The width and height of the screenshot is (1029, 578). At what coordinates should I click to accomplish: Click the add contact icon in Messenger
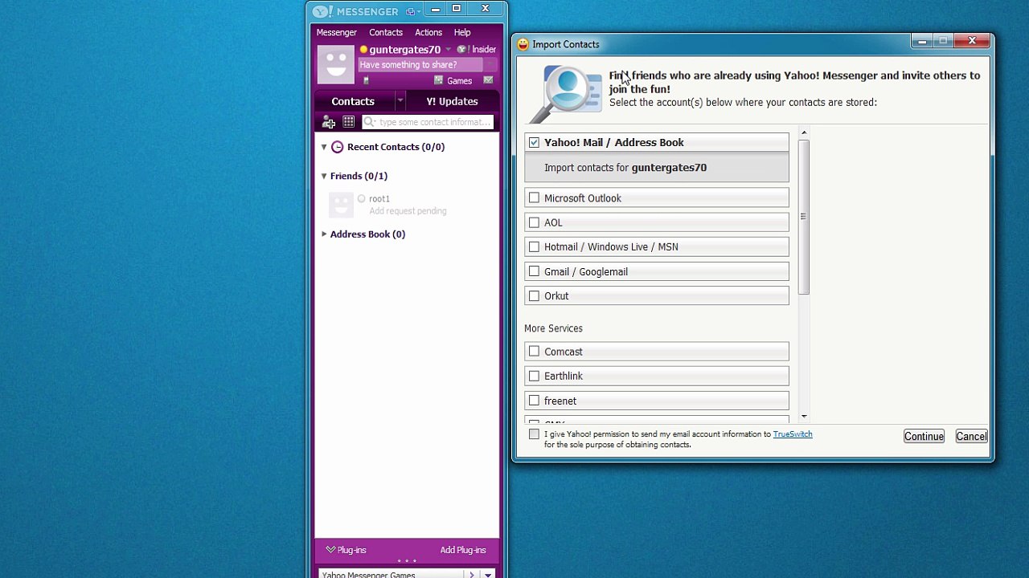tap(328, 122)
